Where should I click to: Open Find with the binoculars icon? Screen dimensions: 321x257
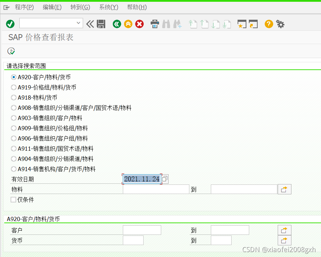166,24
